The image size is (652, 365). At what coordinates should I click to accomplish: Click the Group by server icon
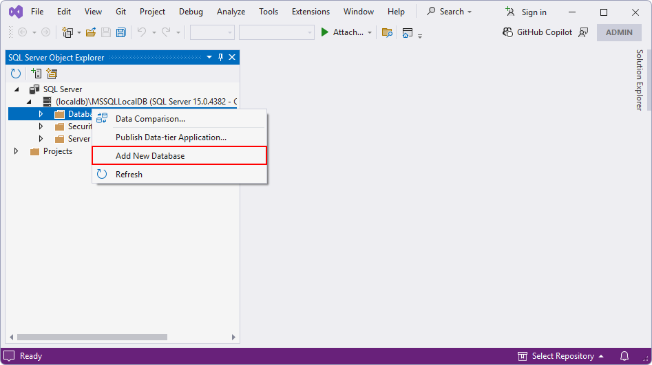pos(52,74)
